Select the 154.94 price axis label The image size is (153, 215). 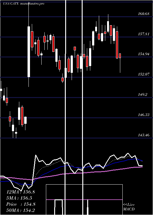(144, 54)
